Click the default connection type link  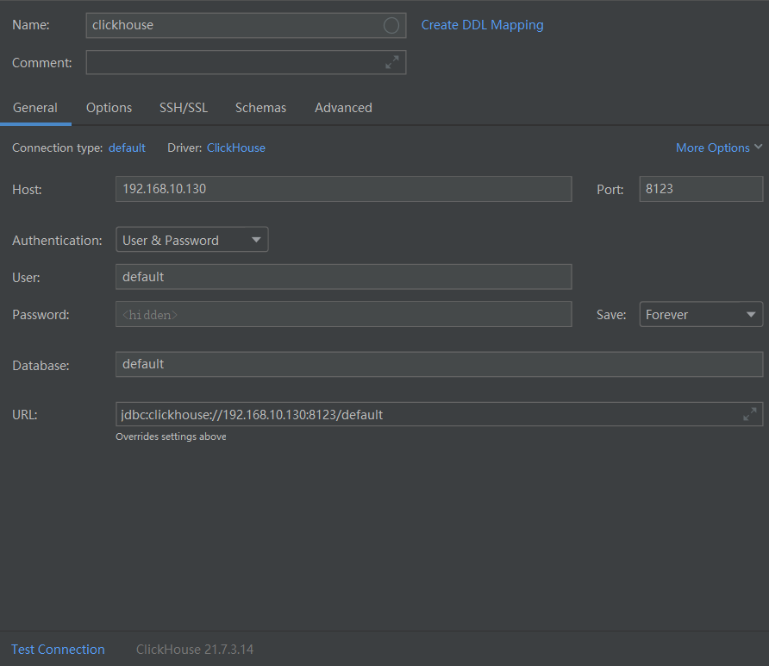click(127, 148)
